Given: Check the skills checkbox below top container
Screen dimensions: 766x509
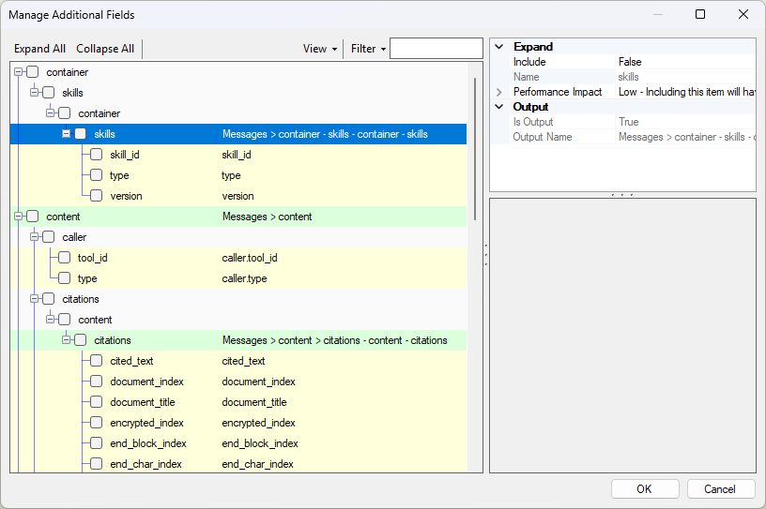Looking at the screenshot, I should point(49,93).
